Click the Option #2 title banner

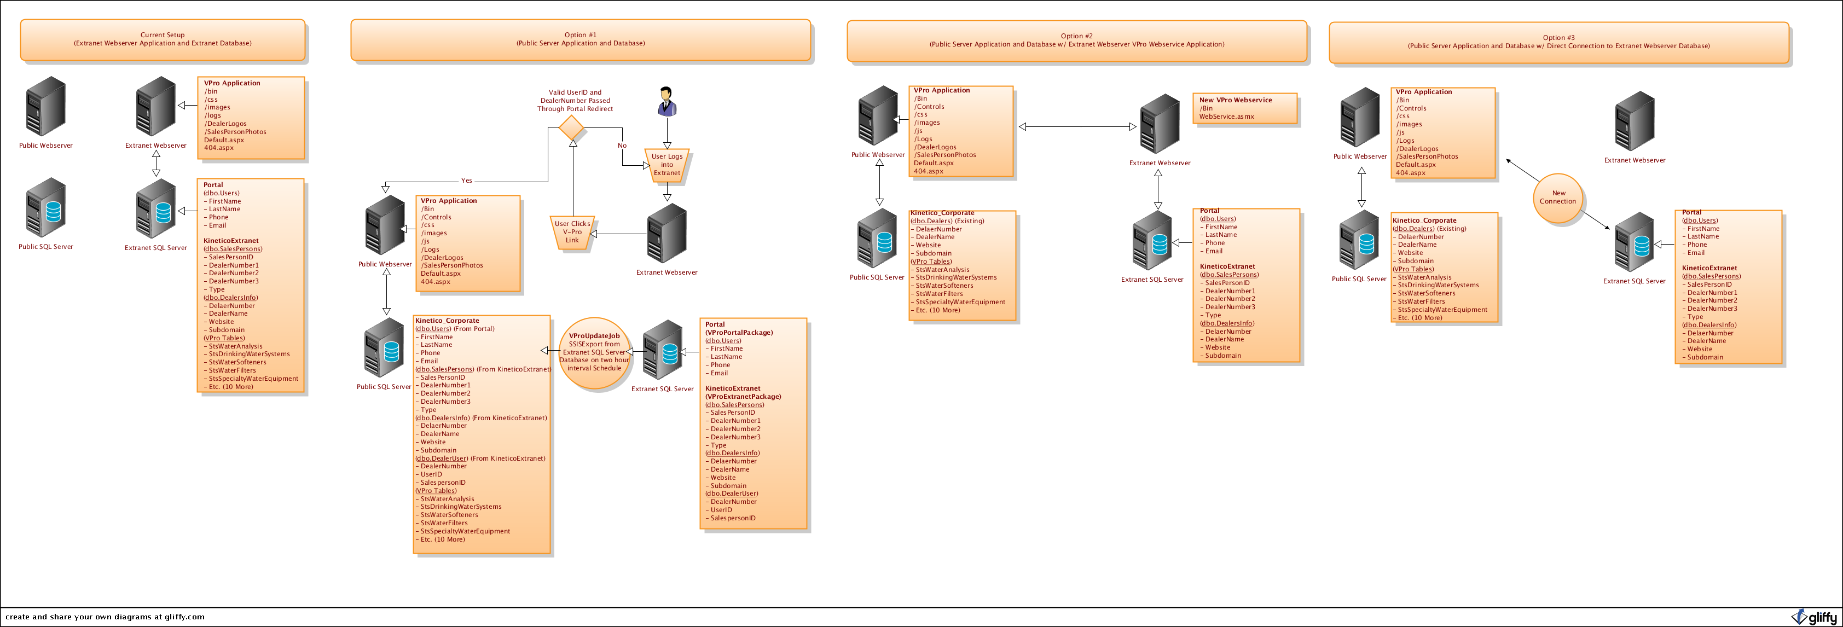click(x=1076, y=40)
